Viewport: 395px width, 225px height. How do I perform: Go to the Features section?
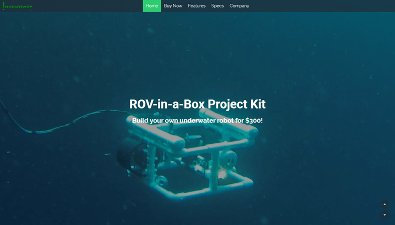click(x=196, y=6)
